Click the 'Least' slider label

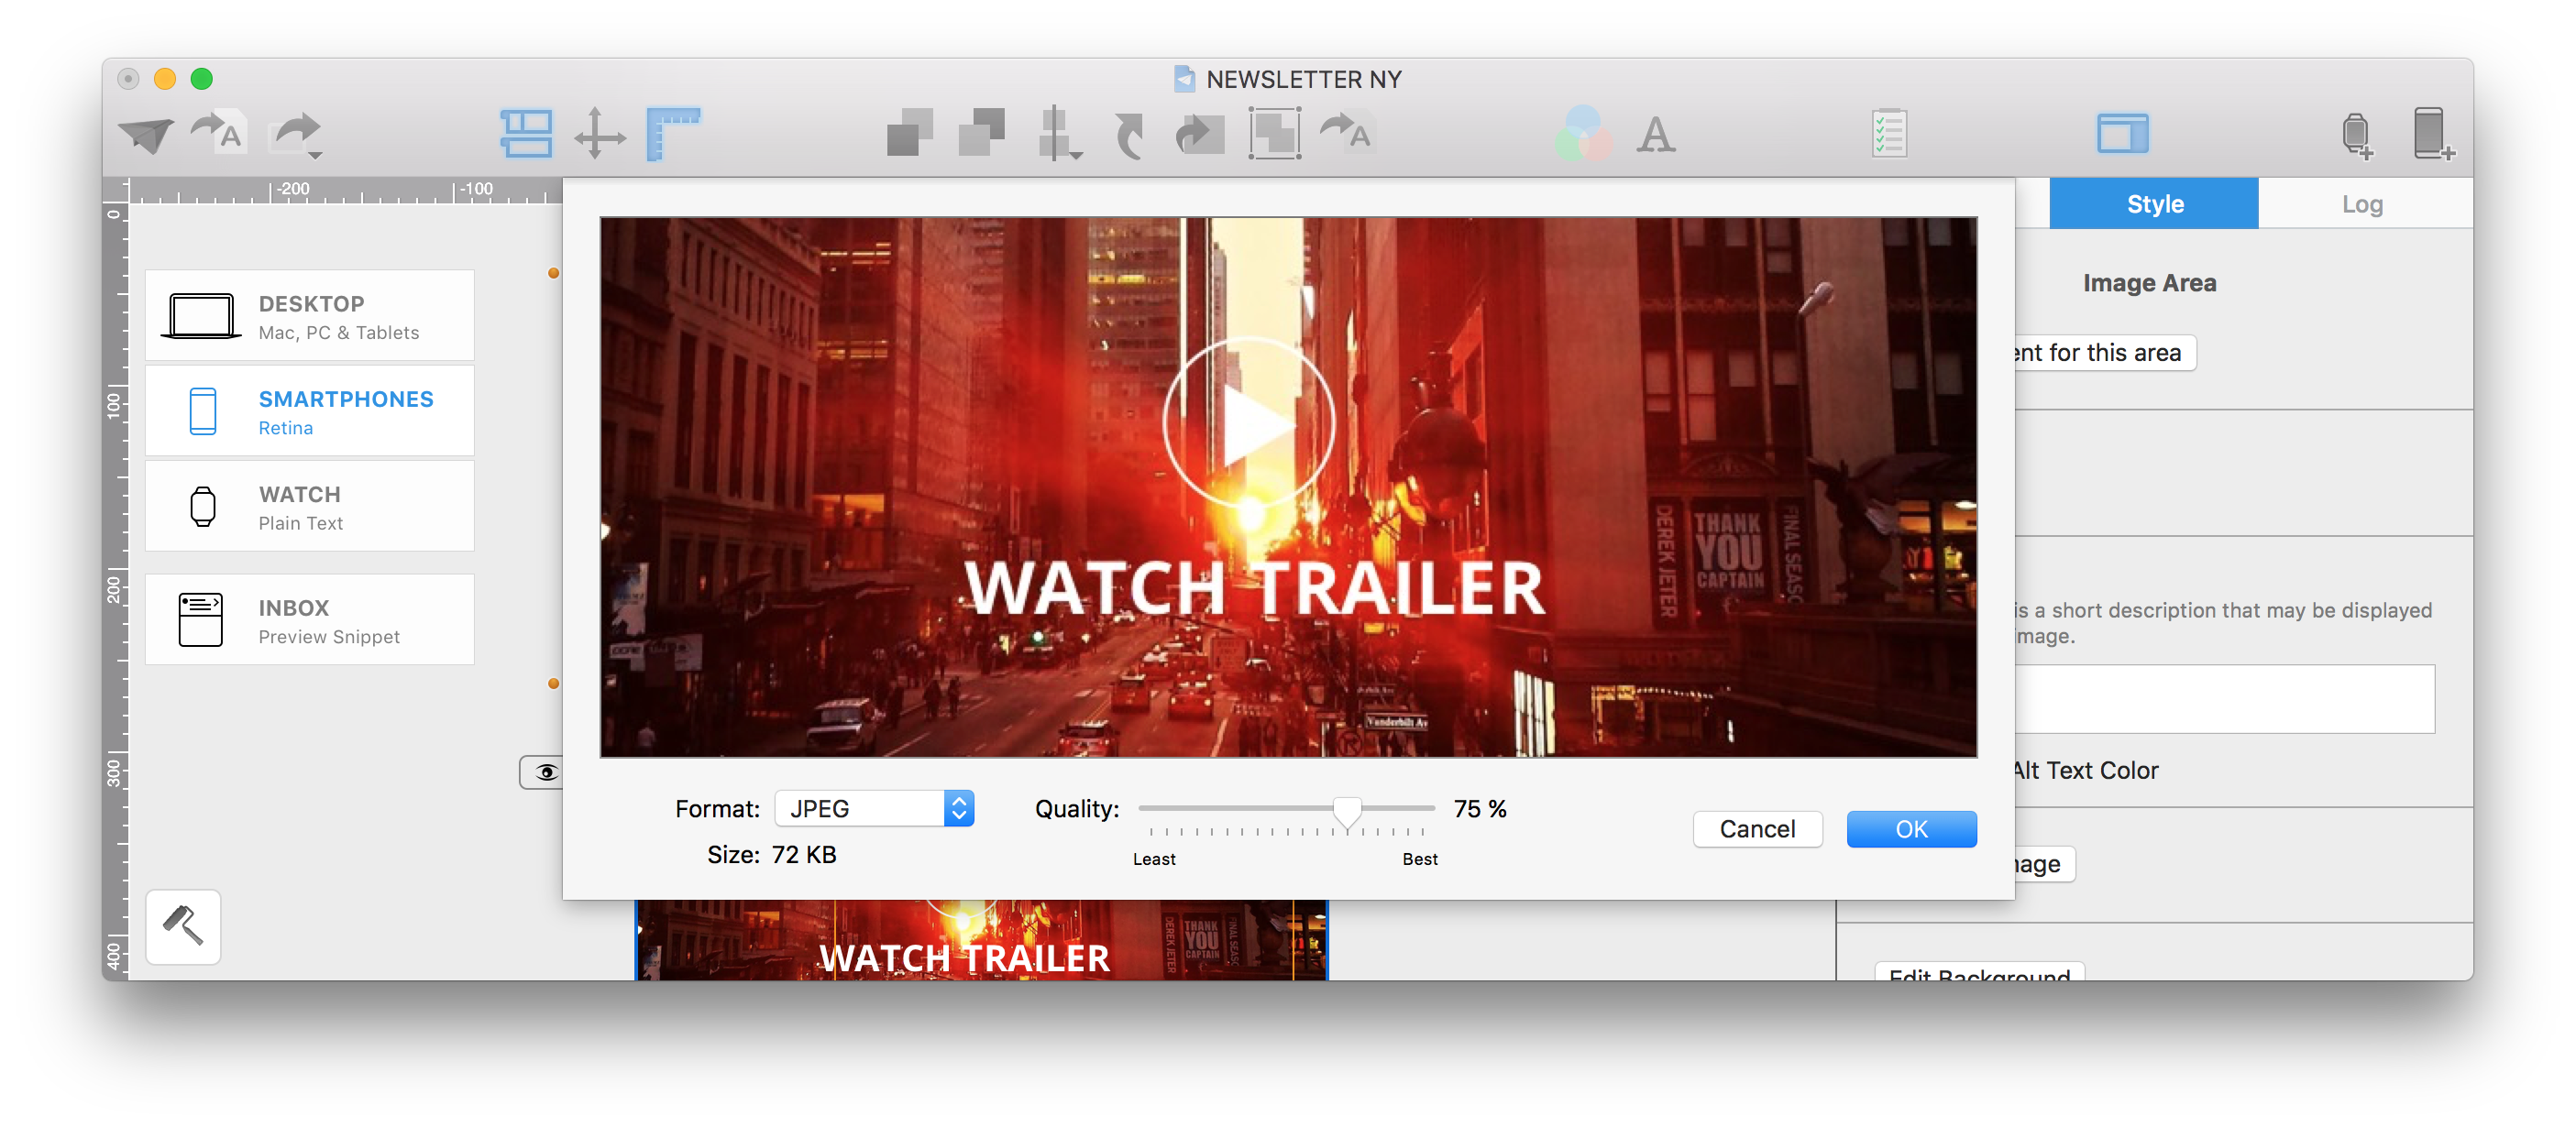[1154, 859]
